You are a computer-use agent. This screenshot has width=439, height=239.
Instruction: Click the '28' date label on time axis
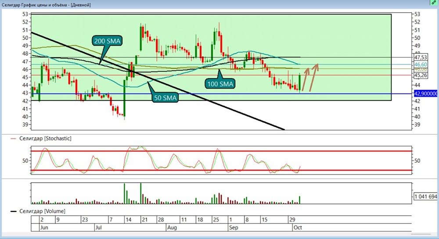pyautogui.click(x=161, y=220)
